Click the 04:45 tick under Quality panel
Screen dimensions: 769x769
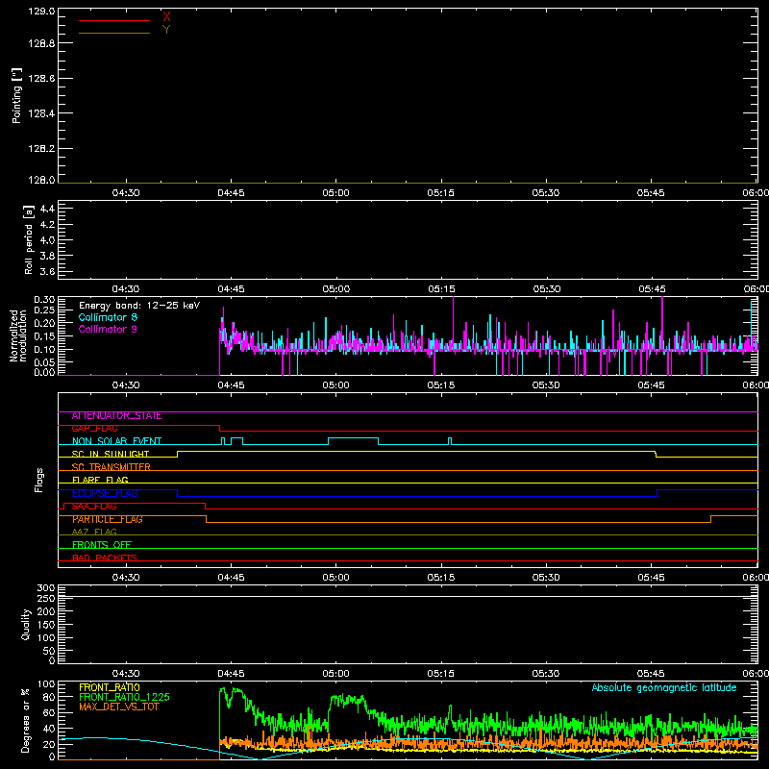[231, 674]
